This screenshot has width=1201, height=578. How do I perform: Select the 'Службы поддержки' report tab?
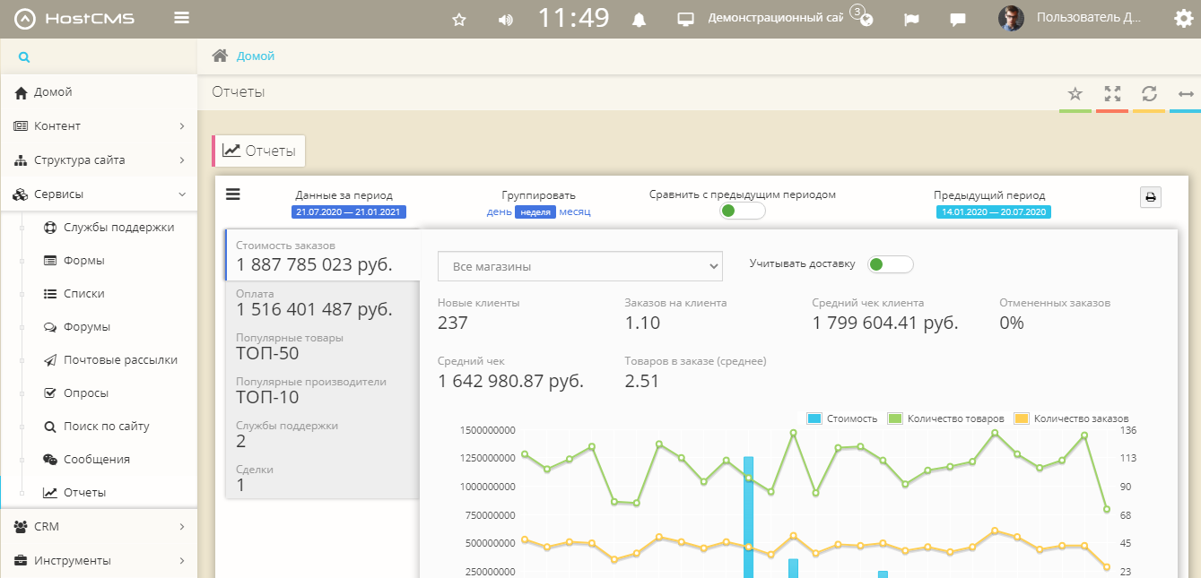(x=323, y=435)
